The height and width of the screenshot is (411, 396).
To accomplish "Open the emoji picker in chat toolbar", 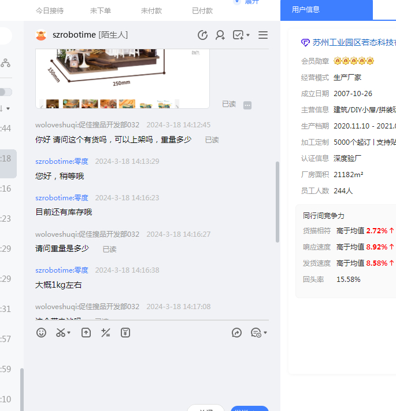I will 41,332.
